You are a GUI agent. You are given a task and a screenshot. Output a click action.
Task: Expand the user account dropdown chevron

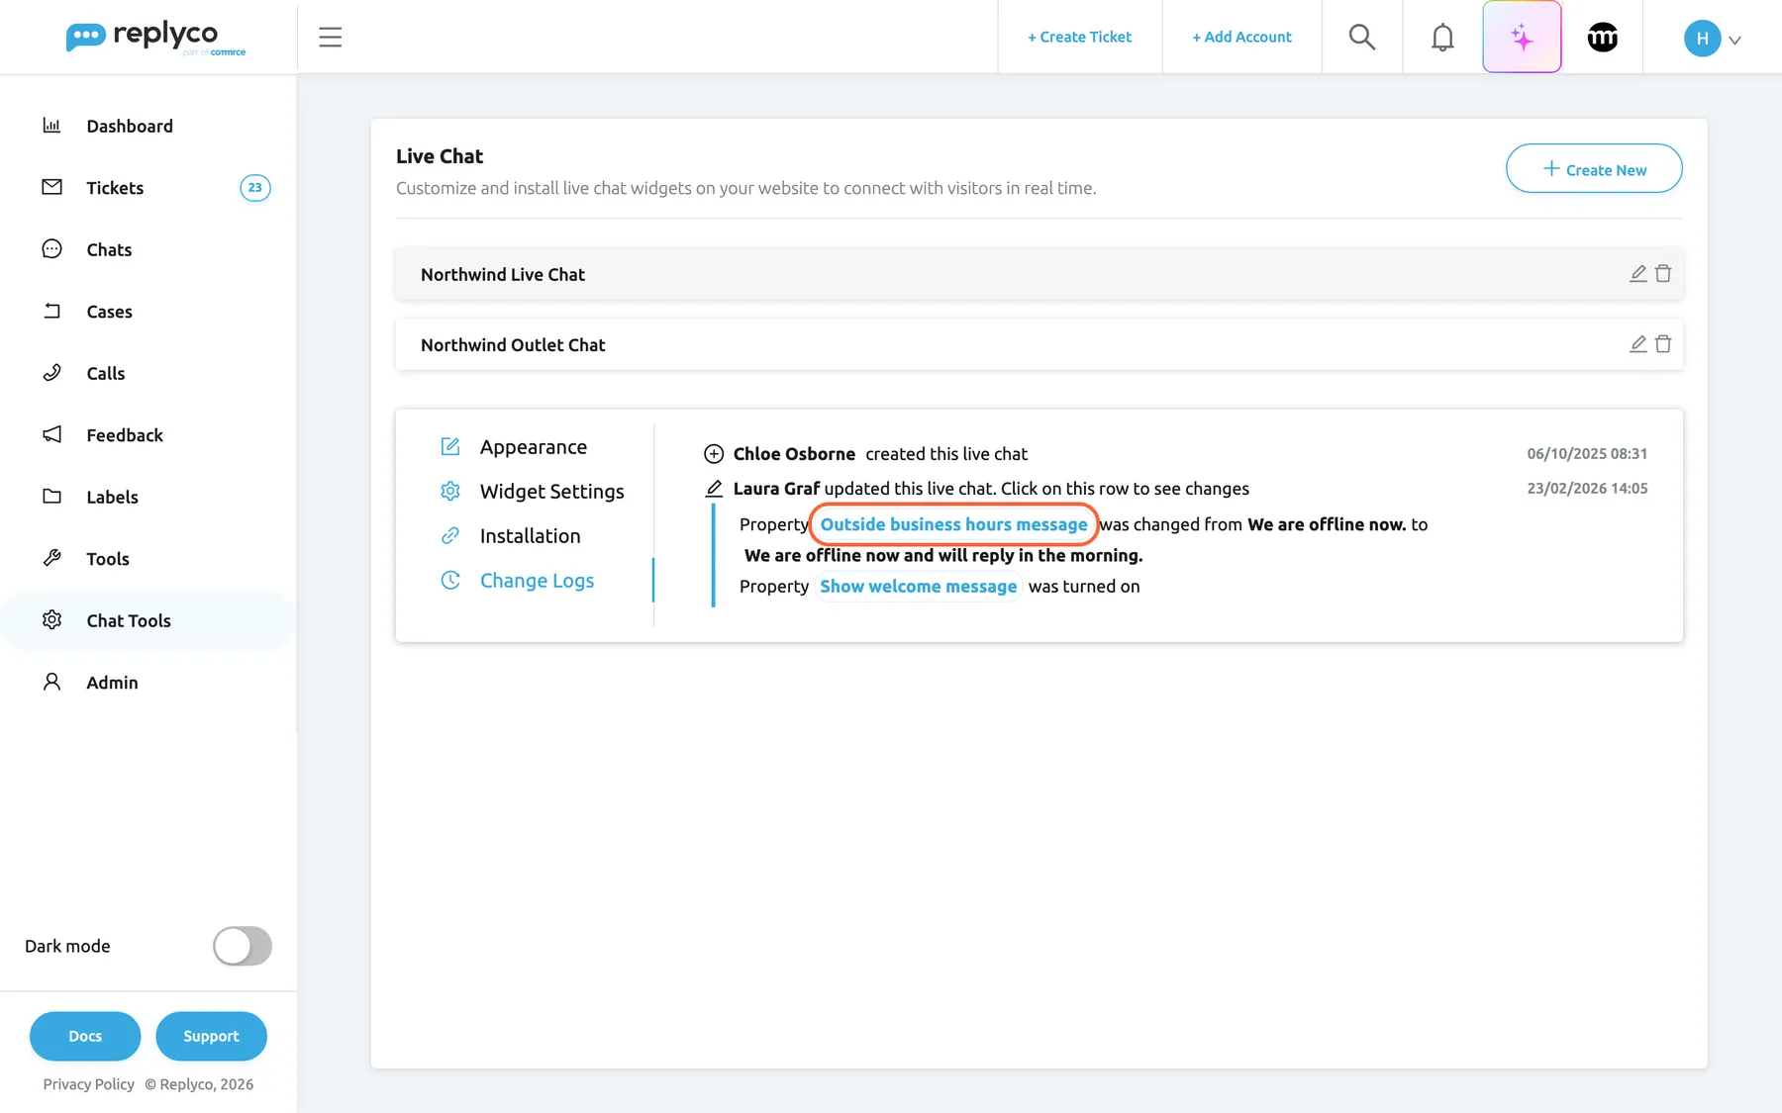pyautogui.click(x=1734, y=41)
